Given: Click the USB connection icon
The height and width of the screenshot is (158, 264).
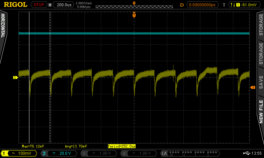Looking at the screenshot, I should pyautogui.click(x=247, y=153).
